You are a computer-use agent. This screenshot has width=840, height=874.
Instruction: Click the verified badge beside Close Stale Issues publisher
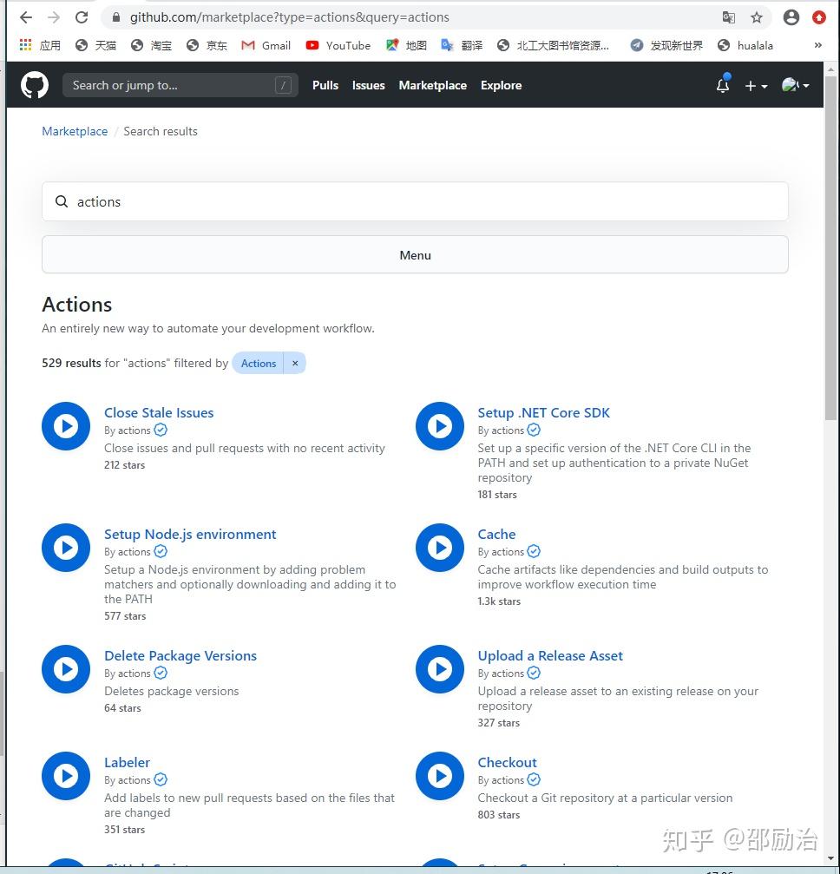pos(160,430)
